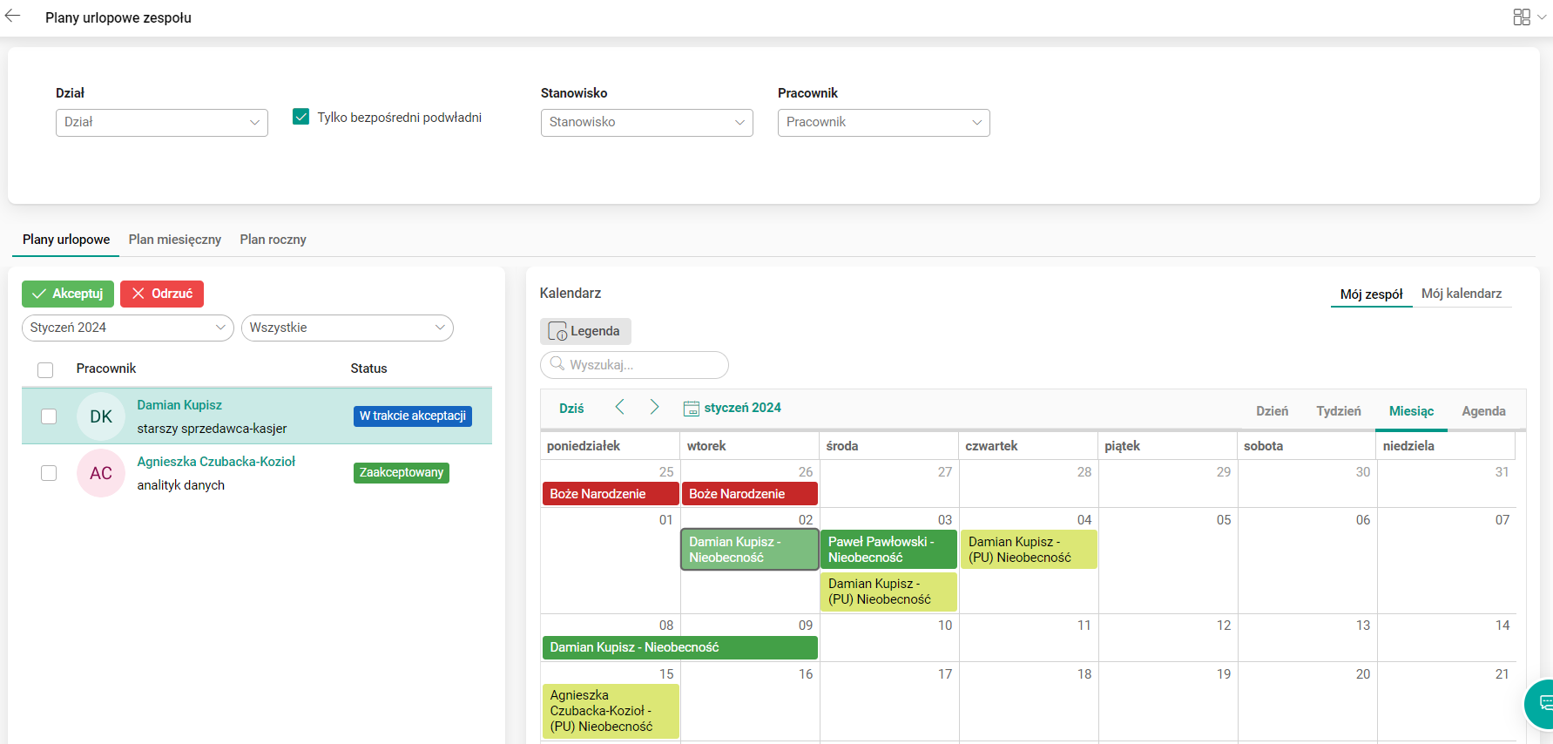Select the Damian Kupisz row checkbox

coord(49,416)
